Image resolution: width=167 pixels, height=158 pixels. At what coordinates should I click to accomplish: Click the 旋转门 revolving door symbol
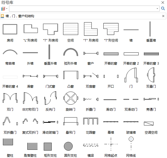pos(71,98)
